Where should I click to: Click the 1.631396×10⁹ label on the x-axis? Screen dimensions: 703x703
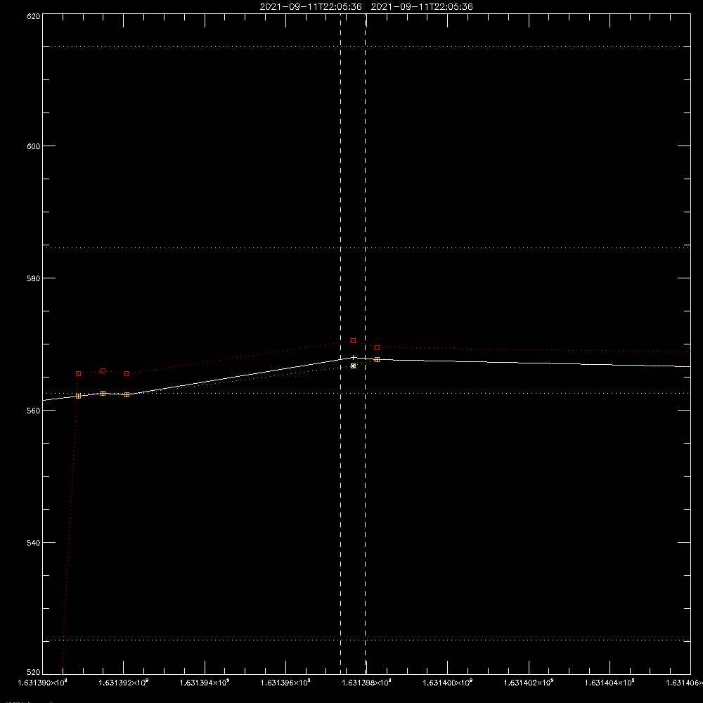pos(285,683)
